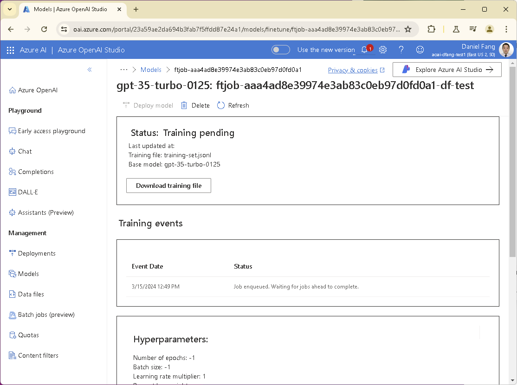
Task: Bookmark this page with star icon
Action: [408, 29]
